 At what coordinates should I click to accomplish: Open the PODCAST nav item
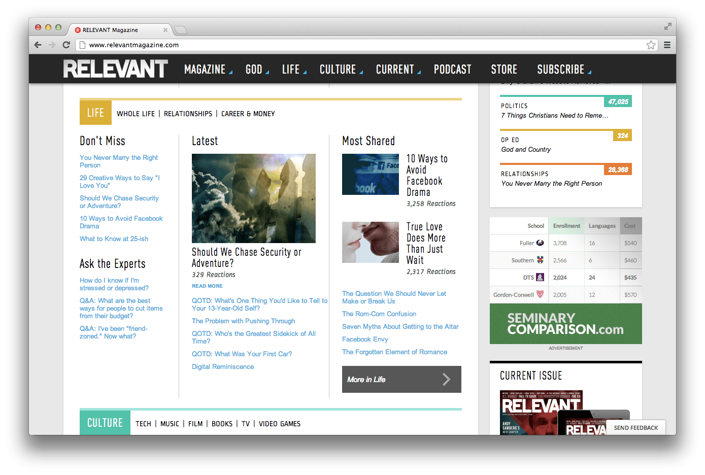pyautogui.click(x=452, y=70)
